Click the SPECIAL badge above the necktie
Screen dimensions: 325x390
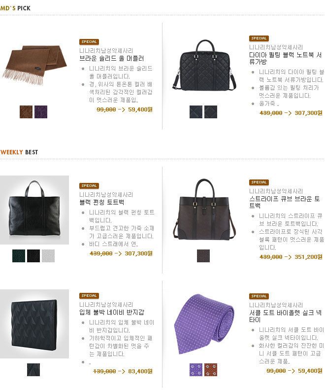tap(259, 296)
